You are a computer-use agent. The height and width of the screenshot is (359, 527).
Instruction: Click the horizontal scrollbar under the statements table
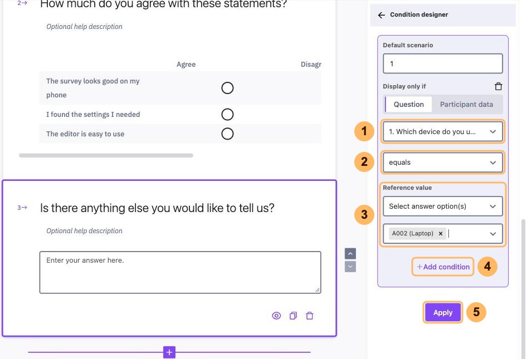[x=106, y=155]
